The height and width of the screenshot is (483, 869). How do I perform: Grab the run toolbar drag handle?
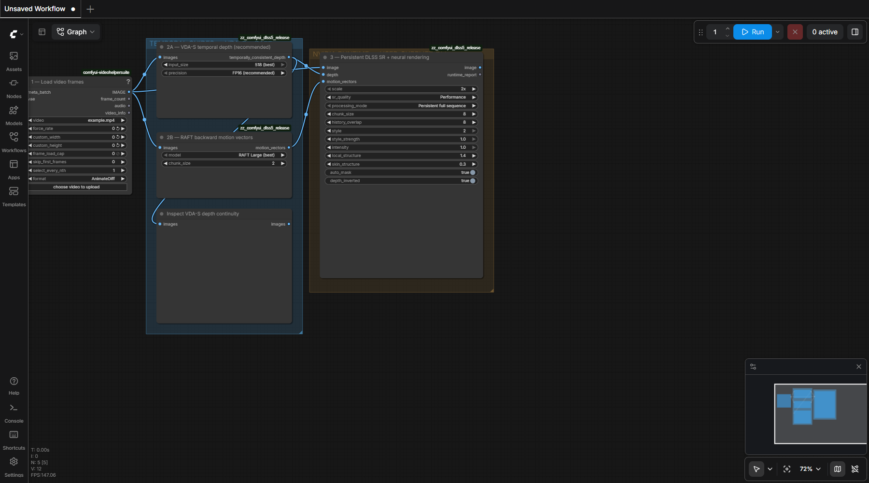pyautogui.click(x=701, y=32)
